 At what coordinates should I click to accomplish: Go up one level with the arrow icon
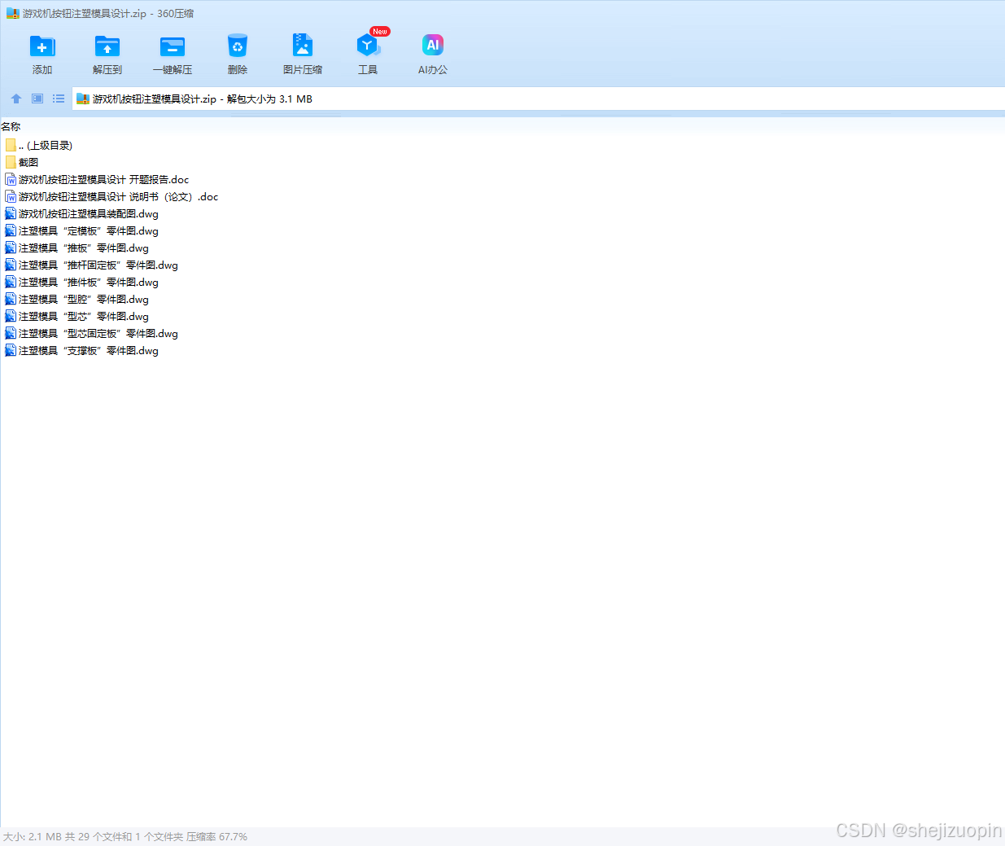pyautogui.click(x=16, y=99)
